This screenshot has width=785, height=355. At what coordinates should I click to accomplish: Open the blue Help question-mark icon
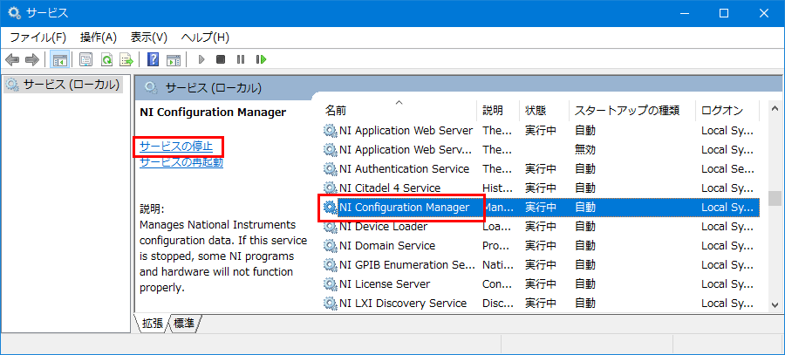pos(153,59)
